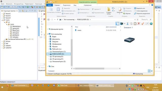Click Total Commander in the taskbar

[x=20, y=85]
